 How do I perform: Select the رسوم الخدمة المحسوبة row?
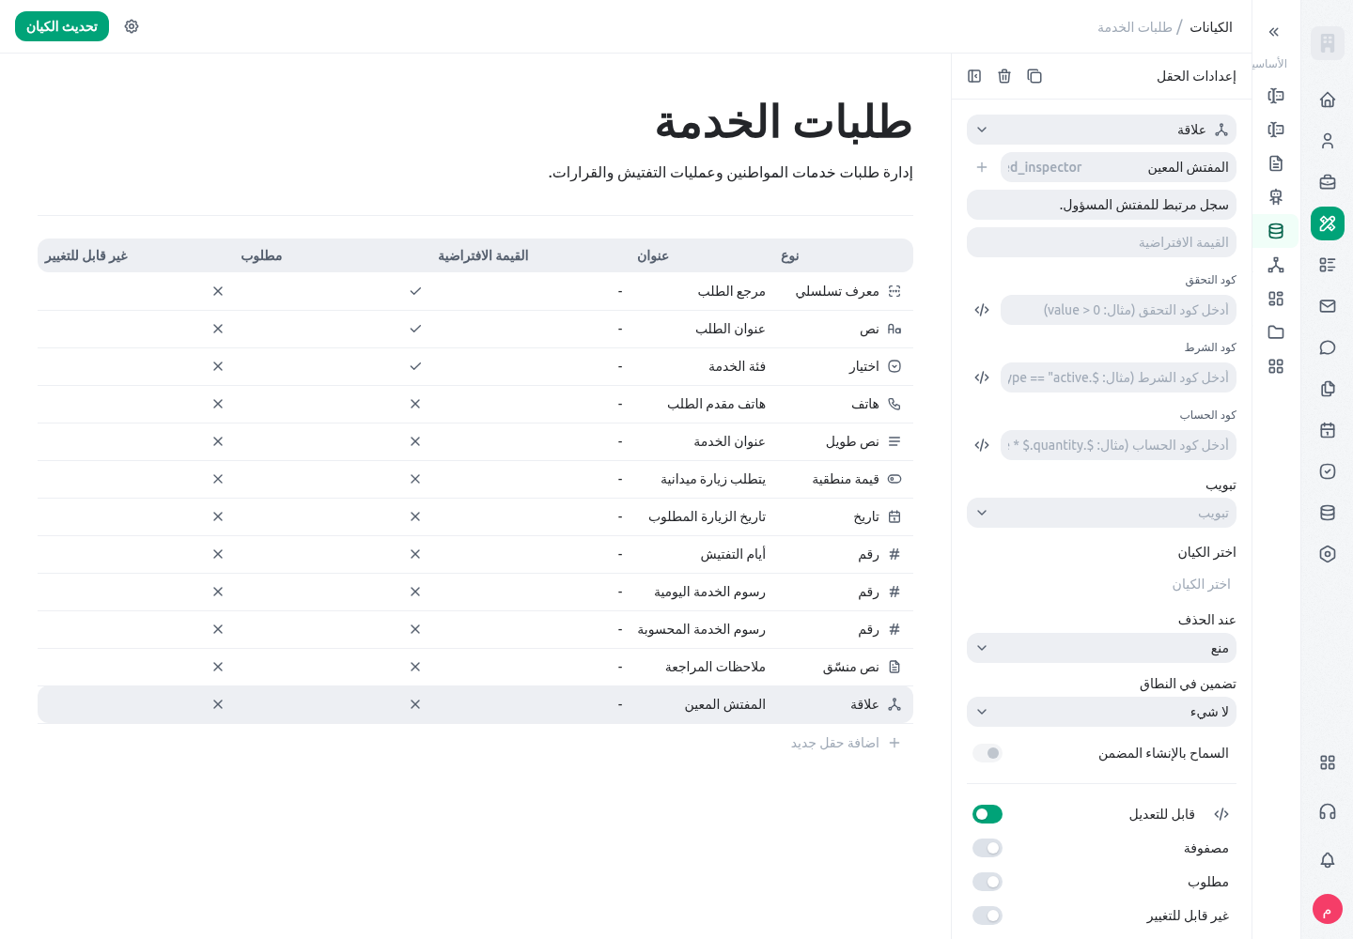click(x=475, y=629)
